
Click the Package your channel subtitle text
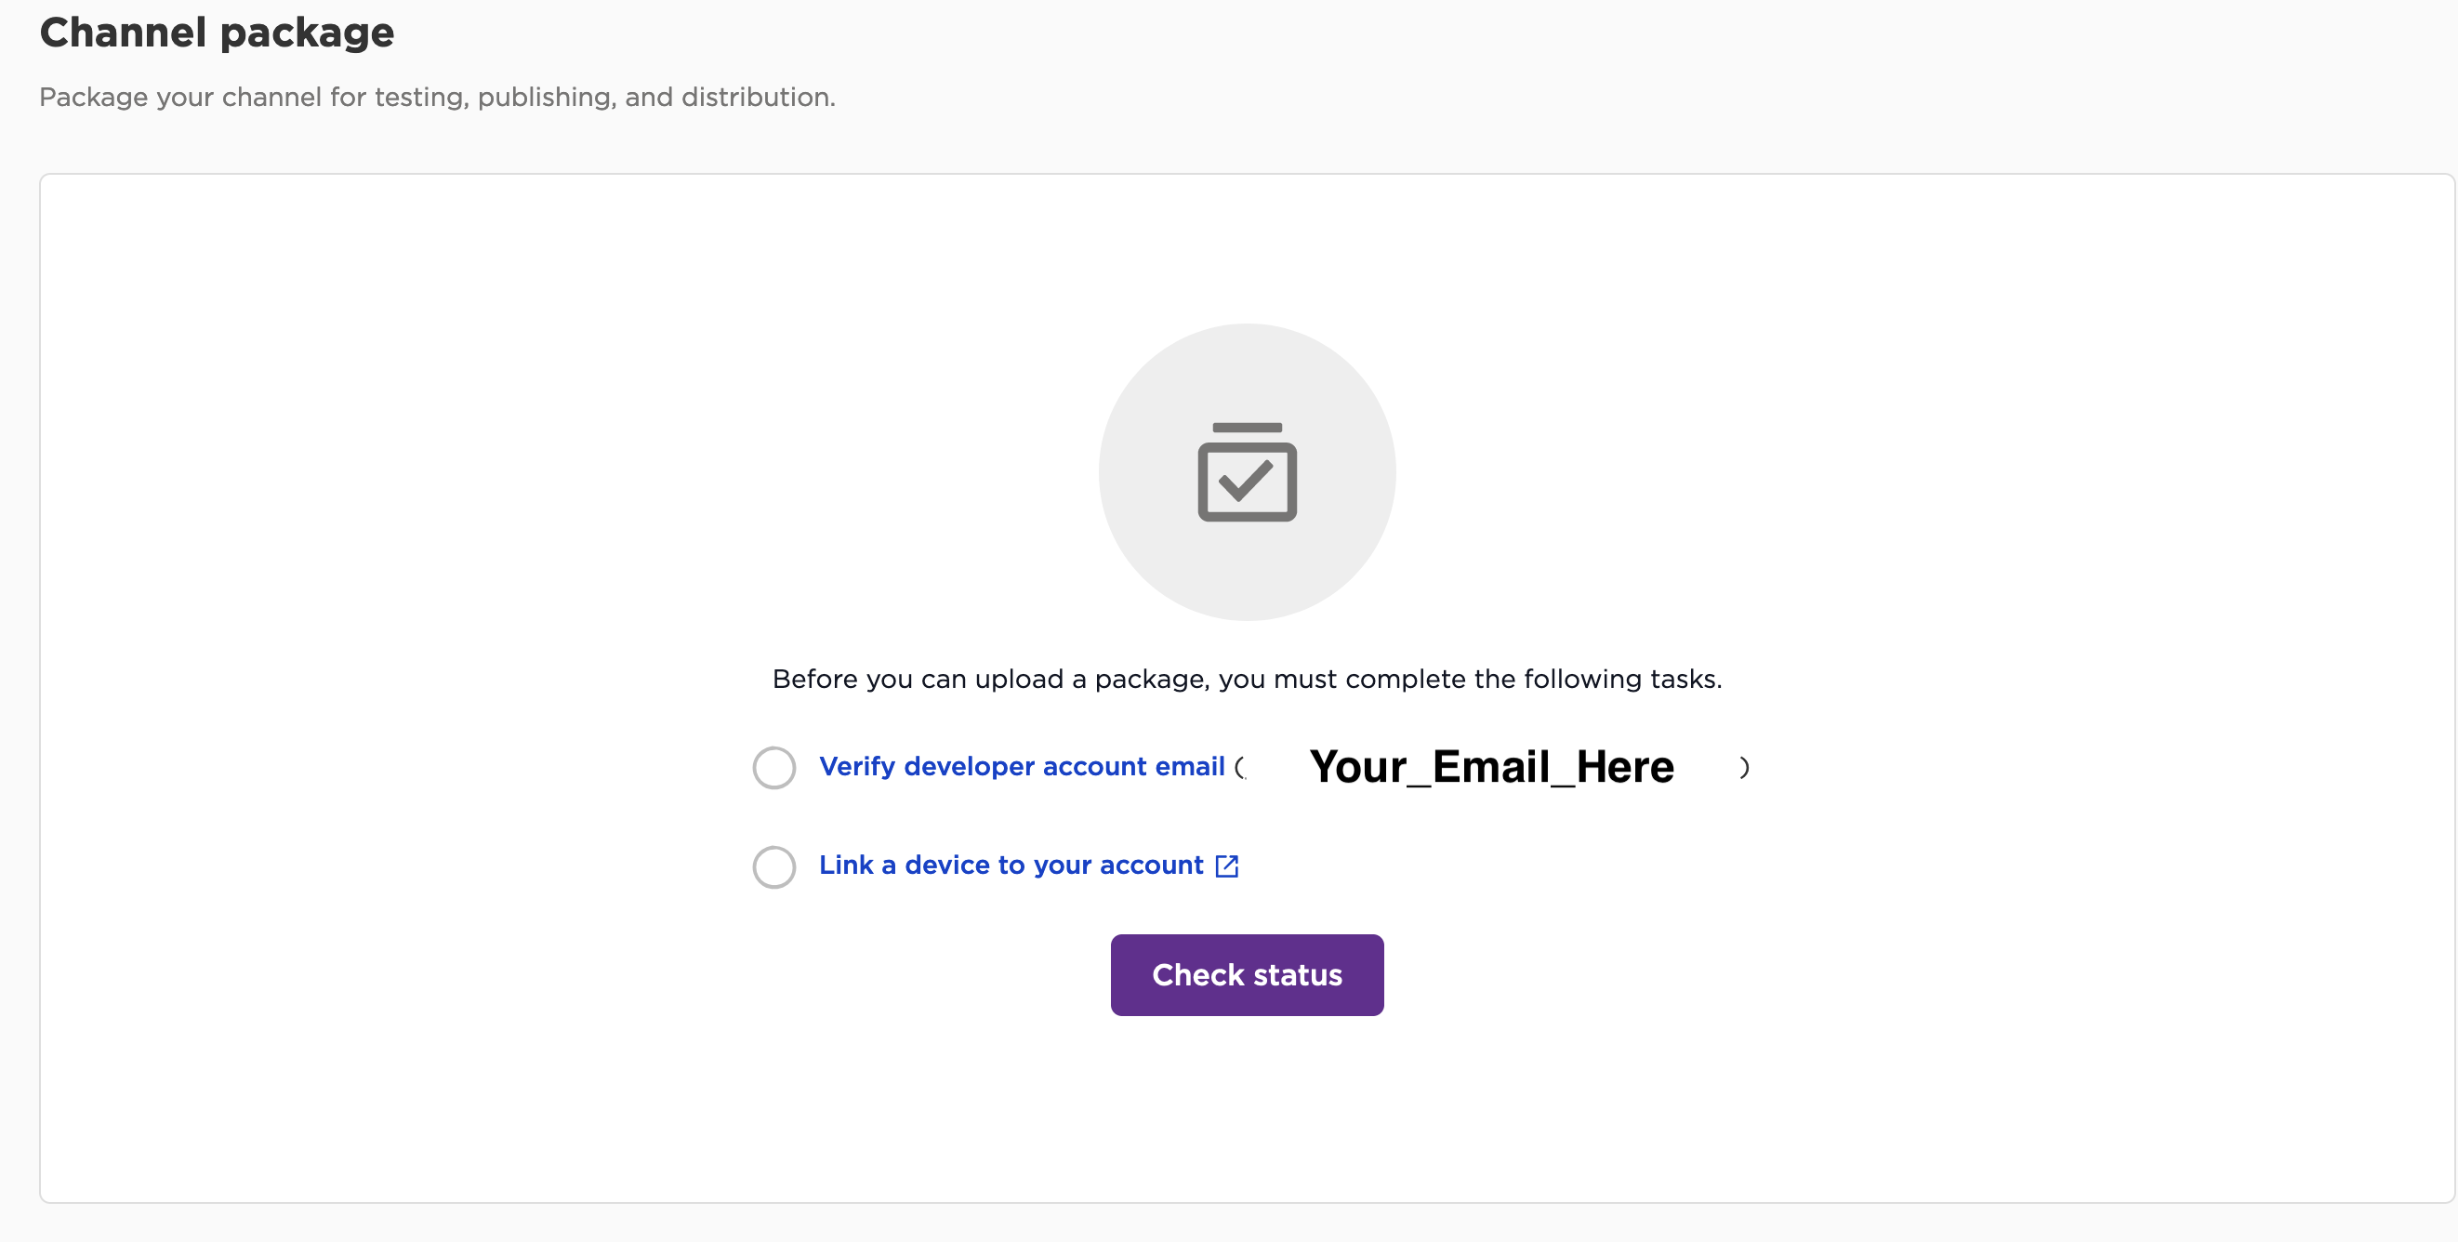pyautogui.click(x=437, y=97)
